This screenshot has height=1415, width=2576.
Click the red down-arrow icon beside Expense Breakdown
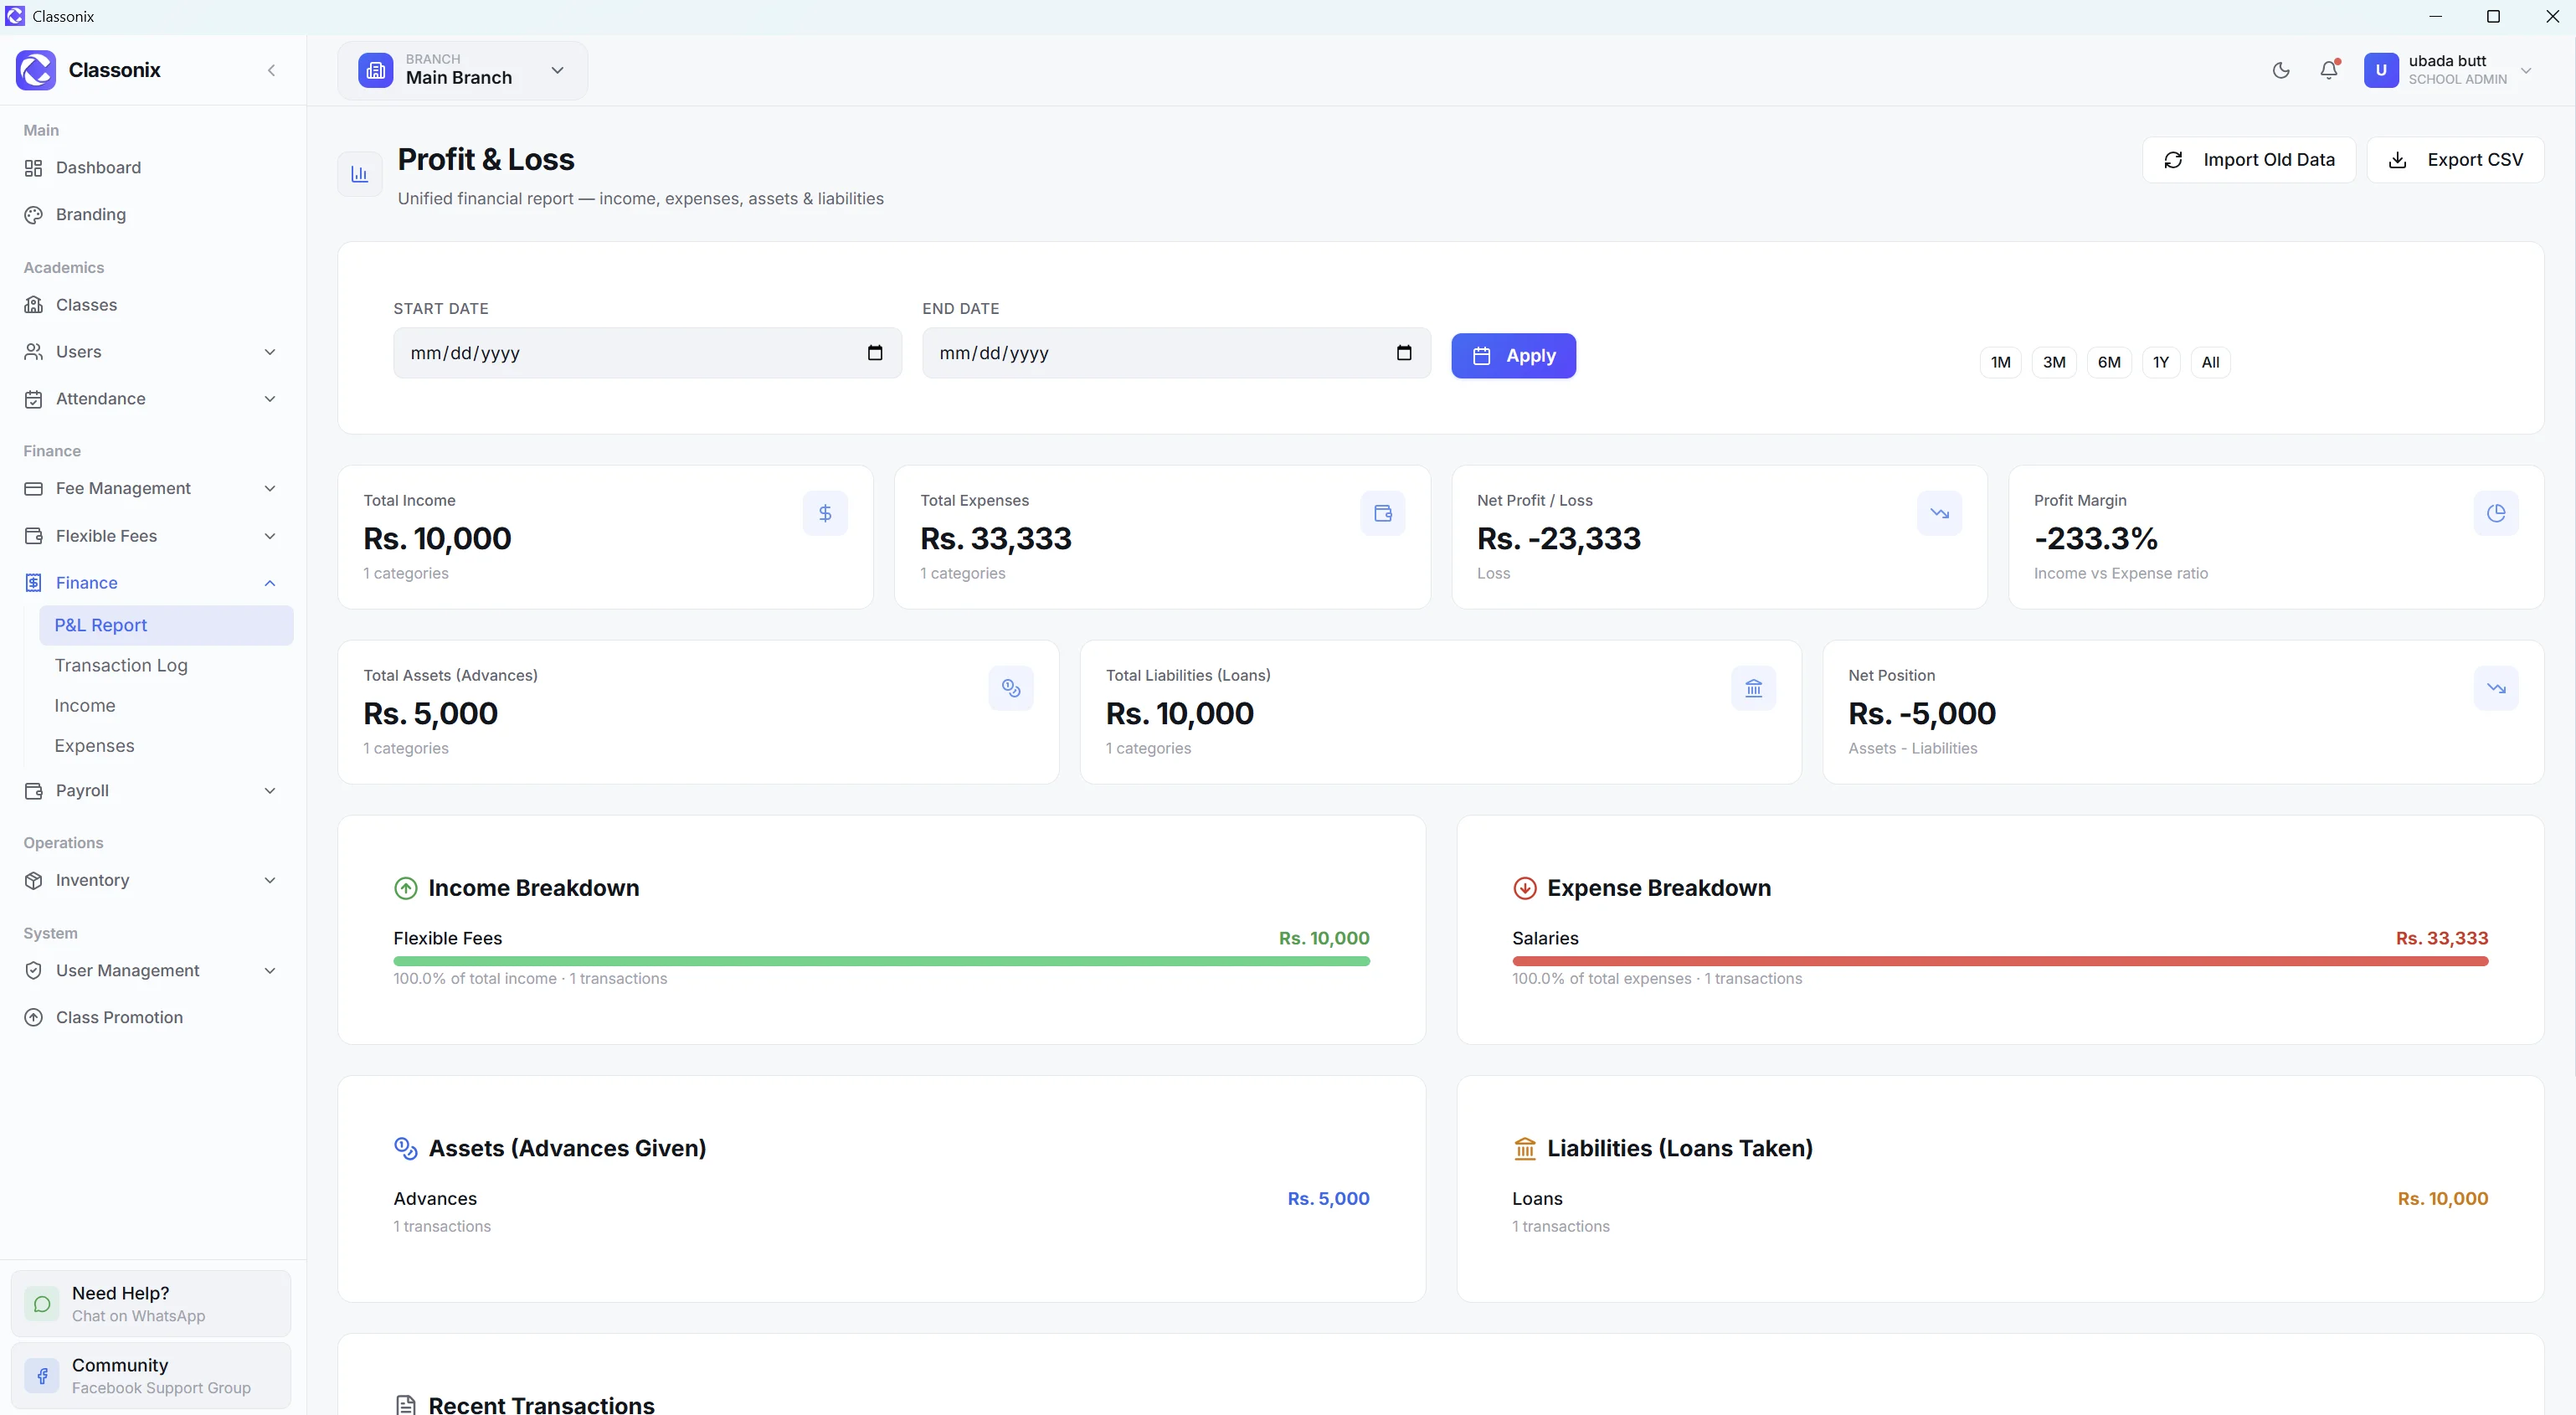pyautogui.click(x=1524, y=888)
